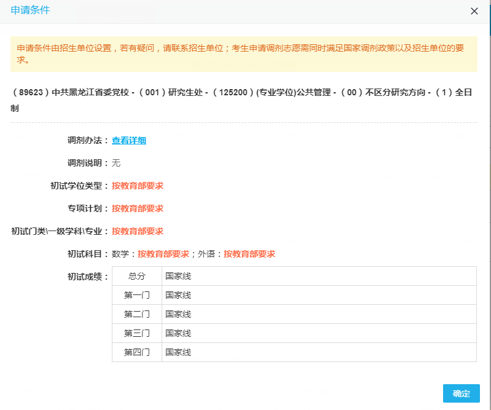Click the 初试科目 label
491x410 pixels.
click(88, 254)
